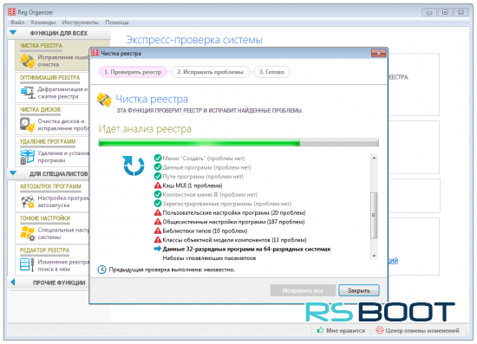Click the warning icon beside Кэш MUI
Screen dimensions: 477x344
coord(158,185)
